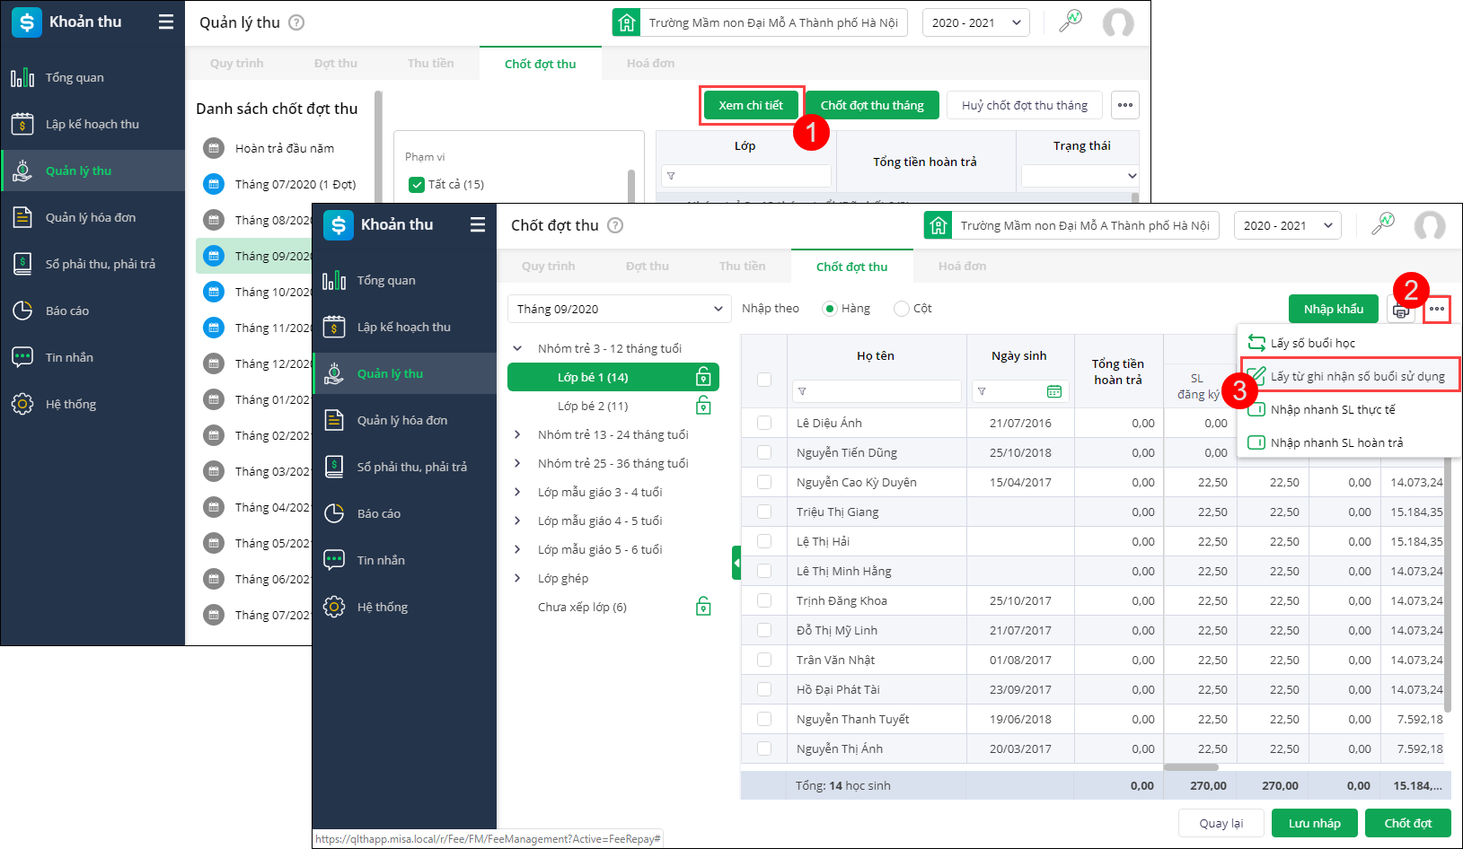The width and height of the screenshot is (1463, 849).
Task: Click the Quay lại button
Action: click(1221, 823)
